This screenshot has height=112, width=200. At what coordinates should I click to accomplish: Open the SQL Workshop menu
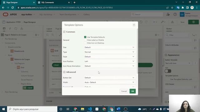47,15
